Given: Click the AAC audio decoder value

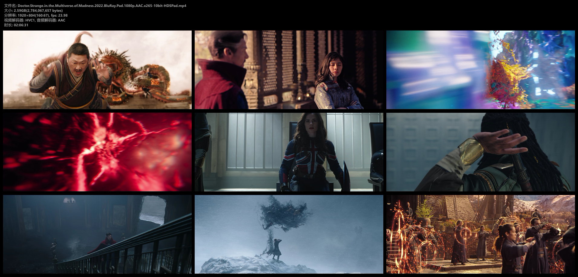Looking at the screenshot, I should click(x=61, y=20).
